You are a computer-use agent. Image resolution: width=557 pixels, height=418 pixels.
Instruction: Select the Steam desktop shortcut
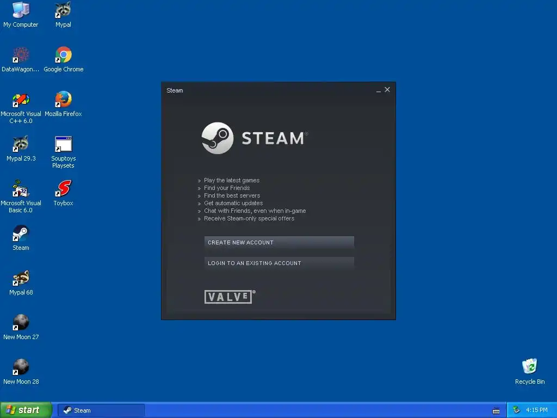coord(21,238)
